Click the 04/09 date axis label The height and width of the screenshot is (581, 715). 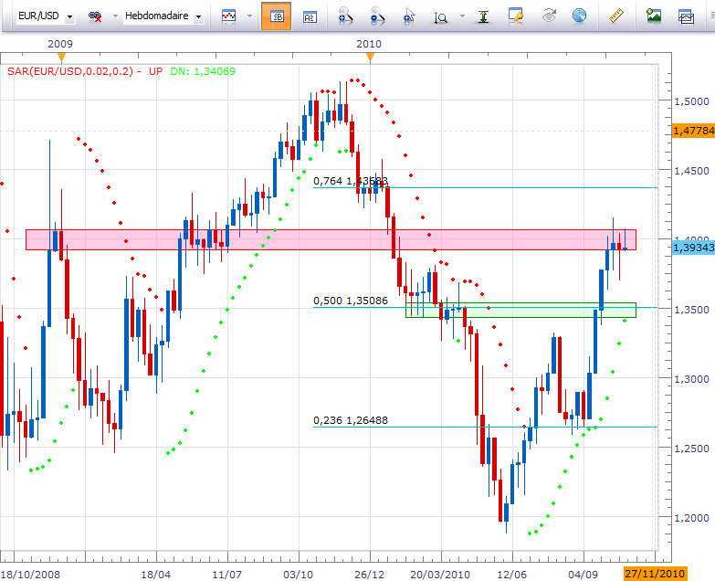[x=583, y=575]
